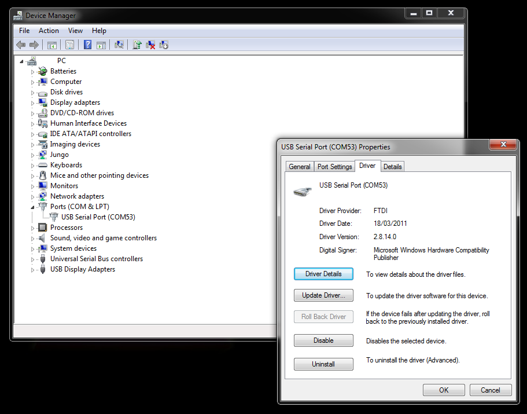Switch to the Port Settings tab
Viewport: 527px width, 414px height.
pos(335,167)
